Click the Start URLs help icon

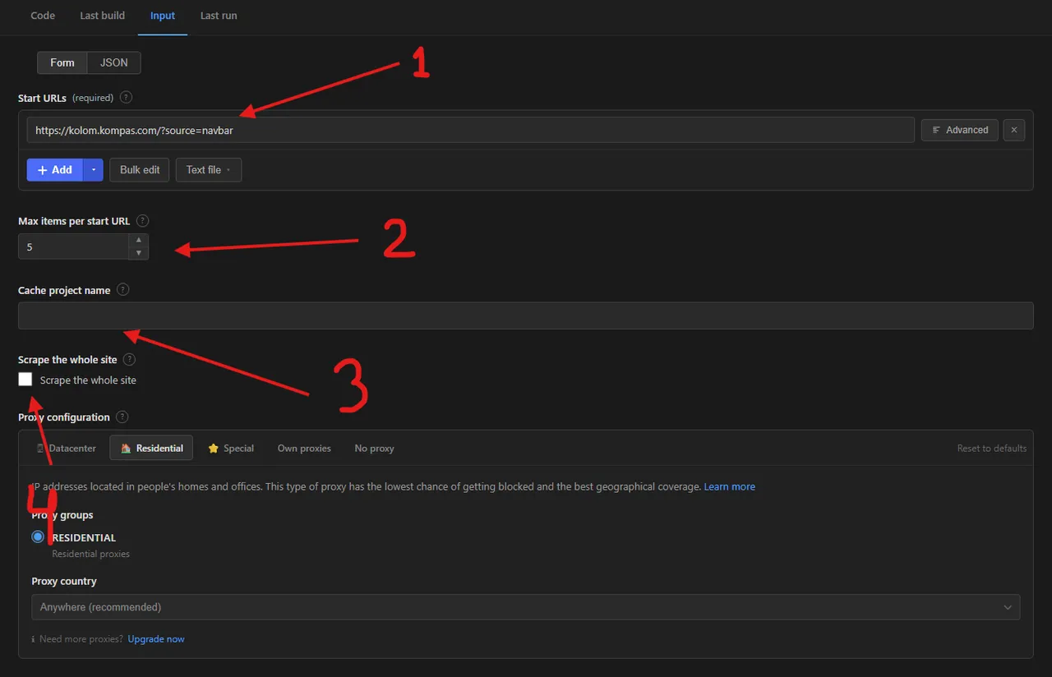click(126, 97)
